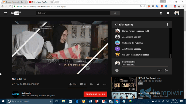
Task: Open NET 4.0 Red Carpet Live title
Action: 149,78
